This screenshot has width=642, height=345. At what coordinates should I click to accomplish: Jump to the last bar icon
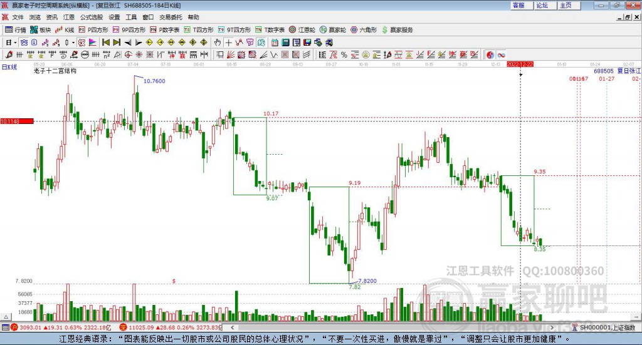117,43
